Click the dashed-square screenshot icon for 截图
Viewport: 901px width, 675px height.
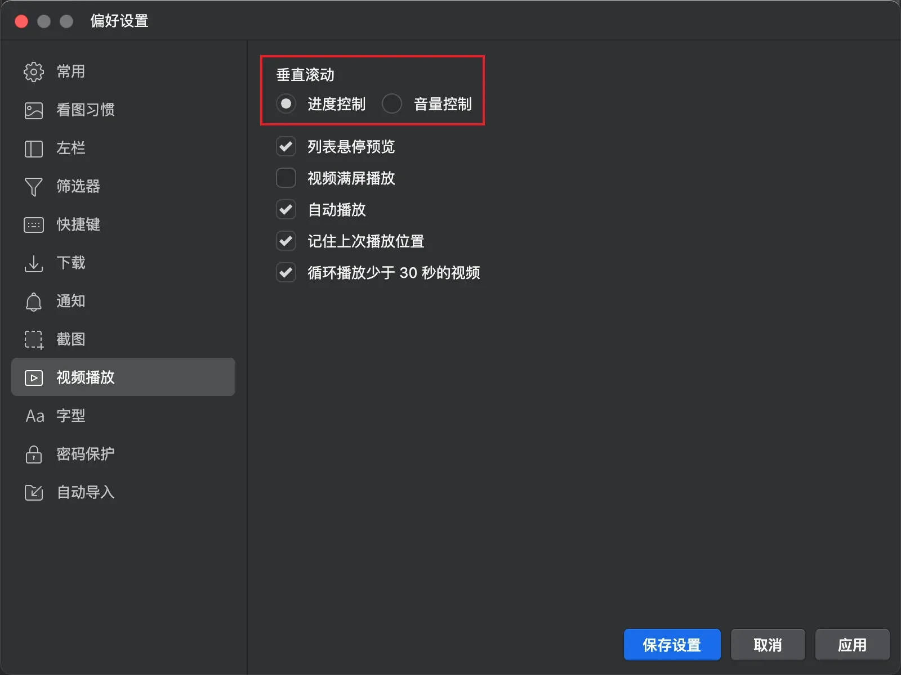[x=34, y=340]
